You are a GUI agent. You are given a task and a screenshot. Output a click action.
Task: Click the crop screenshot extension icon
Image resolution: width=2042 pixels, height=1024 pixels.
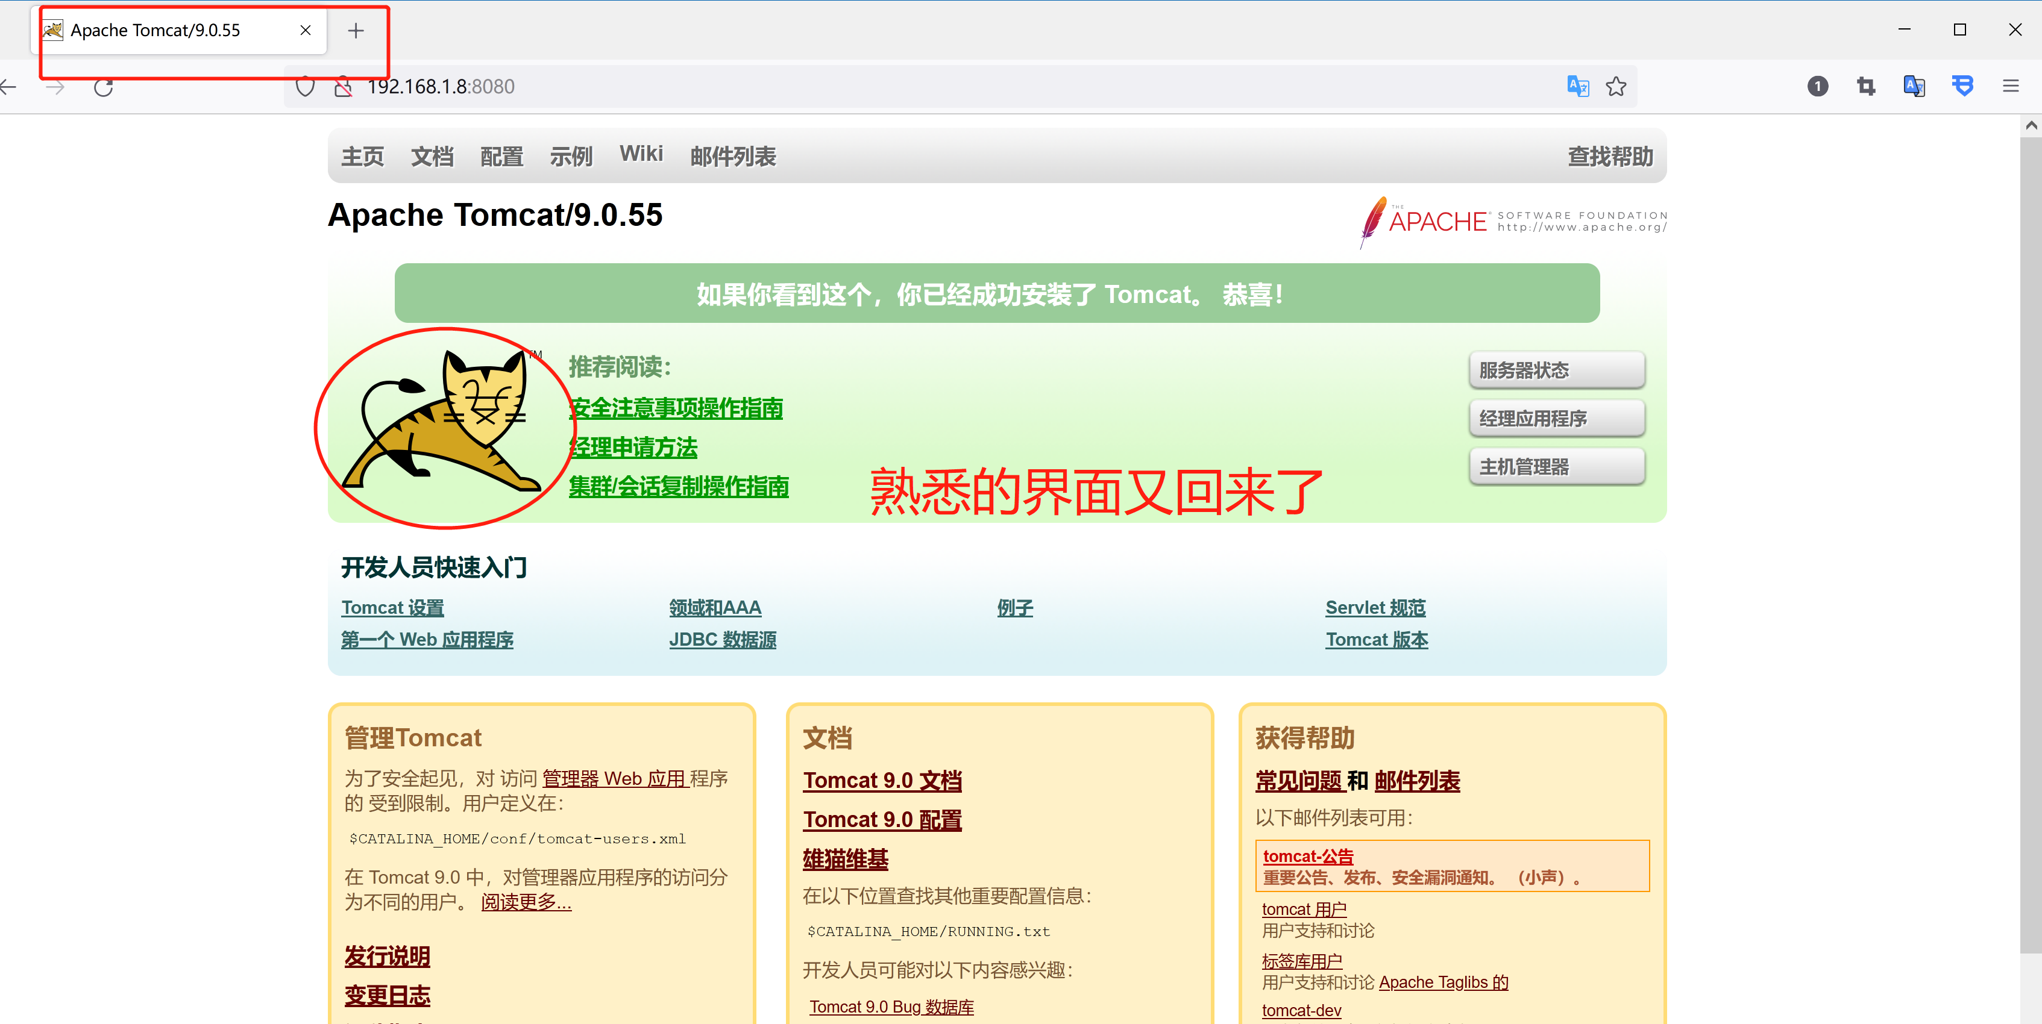coord(1866,86)
